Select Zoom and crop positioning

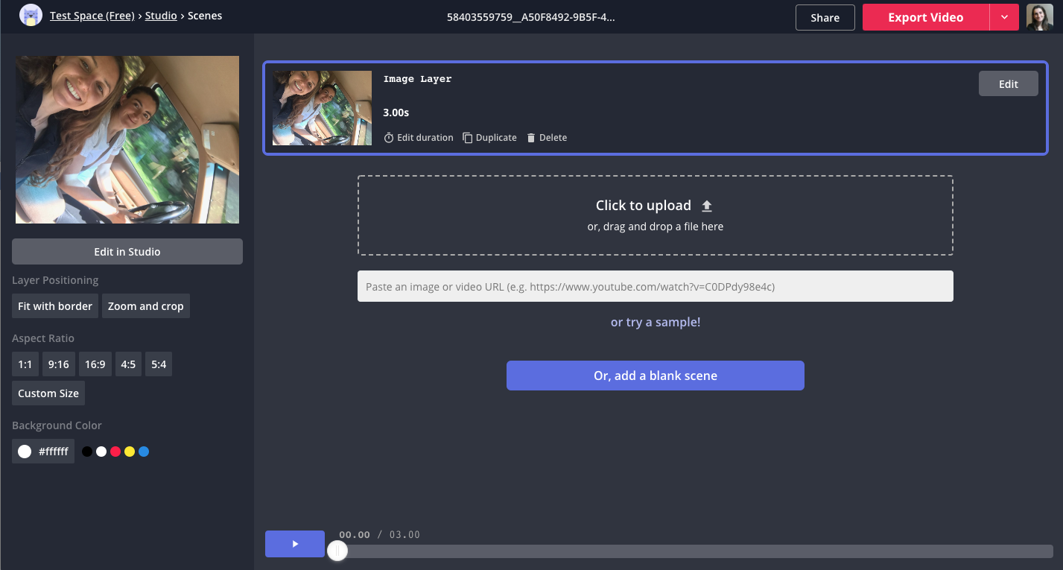[x=145, y=306]
